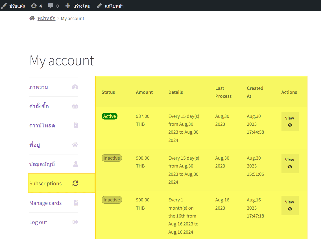Click the basket icon beside คำสั่งซื้อ

75,106
